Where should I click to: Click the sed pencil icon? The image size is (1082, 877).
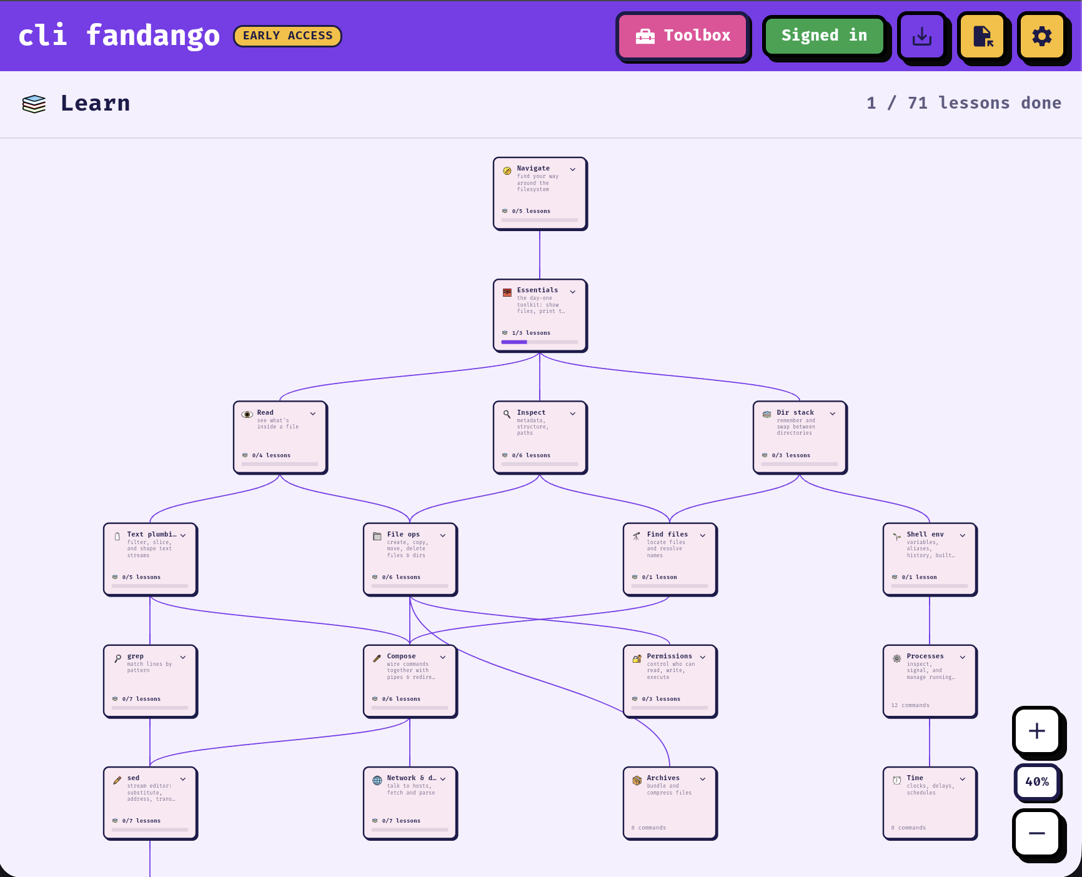click(117, 780)
